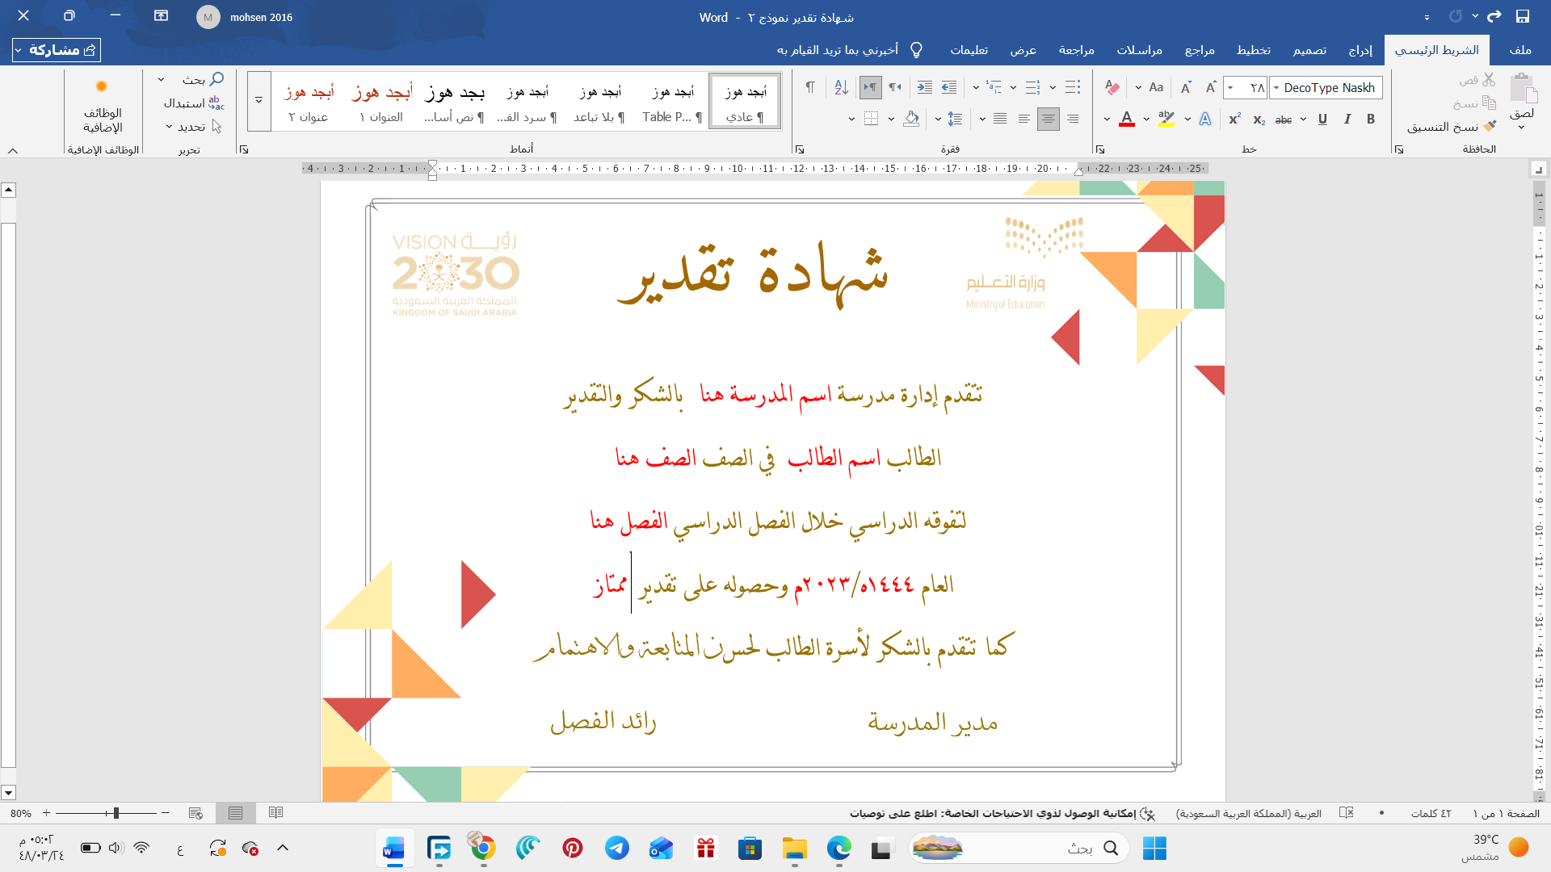
Task: Click Replace (استبدال) in the editing group
Action: pyautogui.click(x=194, y=103)
